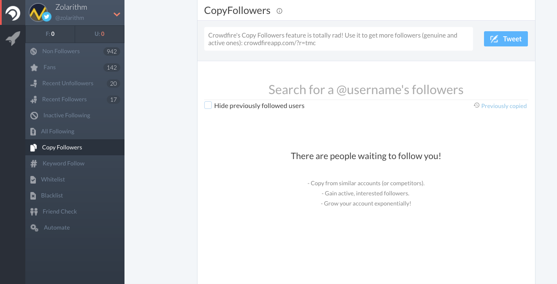
Task: Click the Non Followers blocked-circle icon
Action: coord(34,51)
